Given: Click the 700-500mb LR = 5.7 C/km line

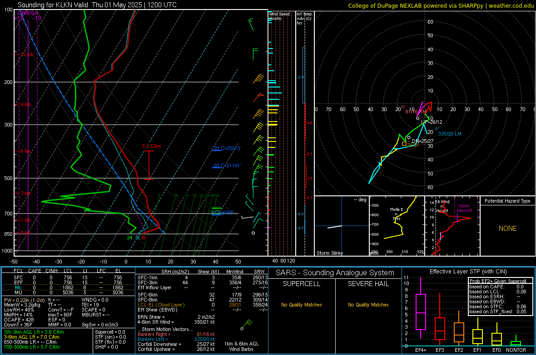Looking at the screenshot, I should 31,347.
